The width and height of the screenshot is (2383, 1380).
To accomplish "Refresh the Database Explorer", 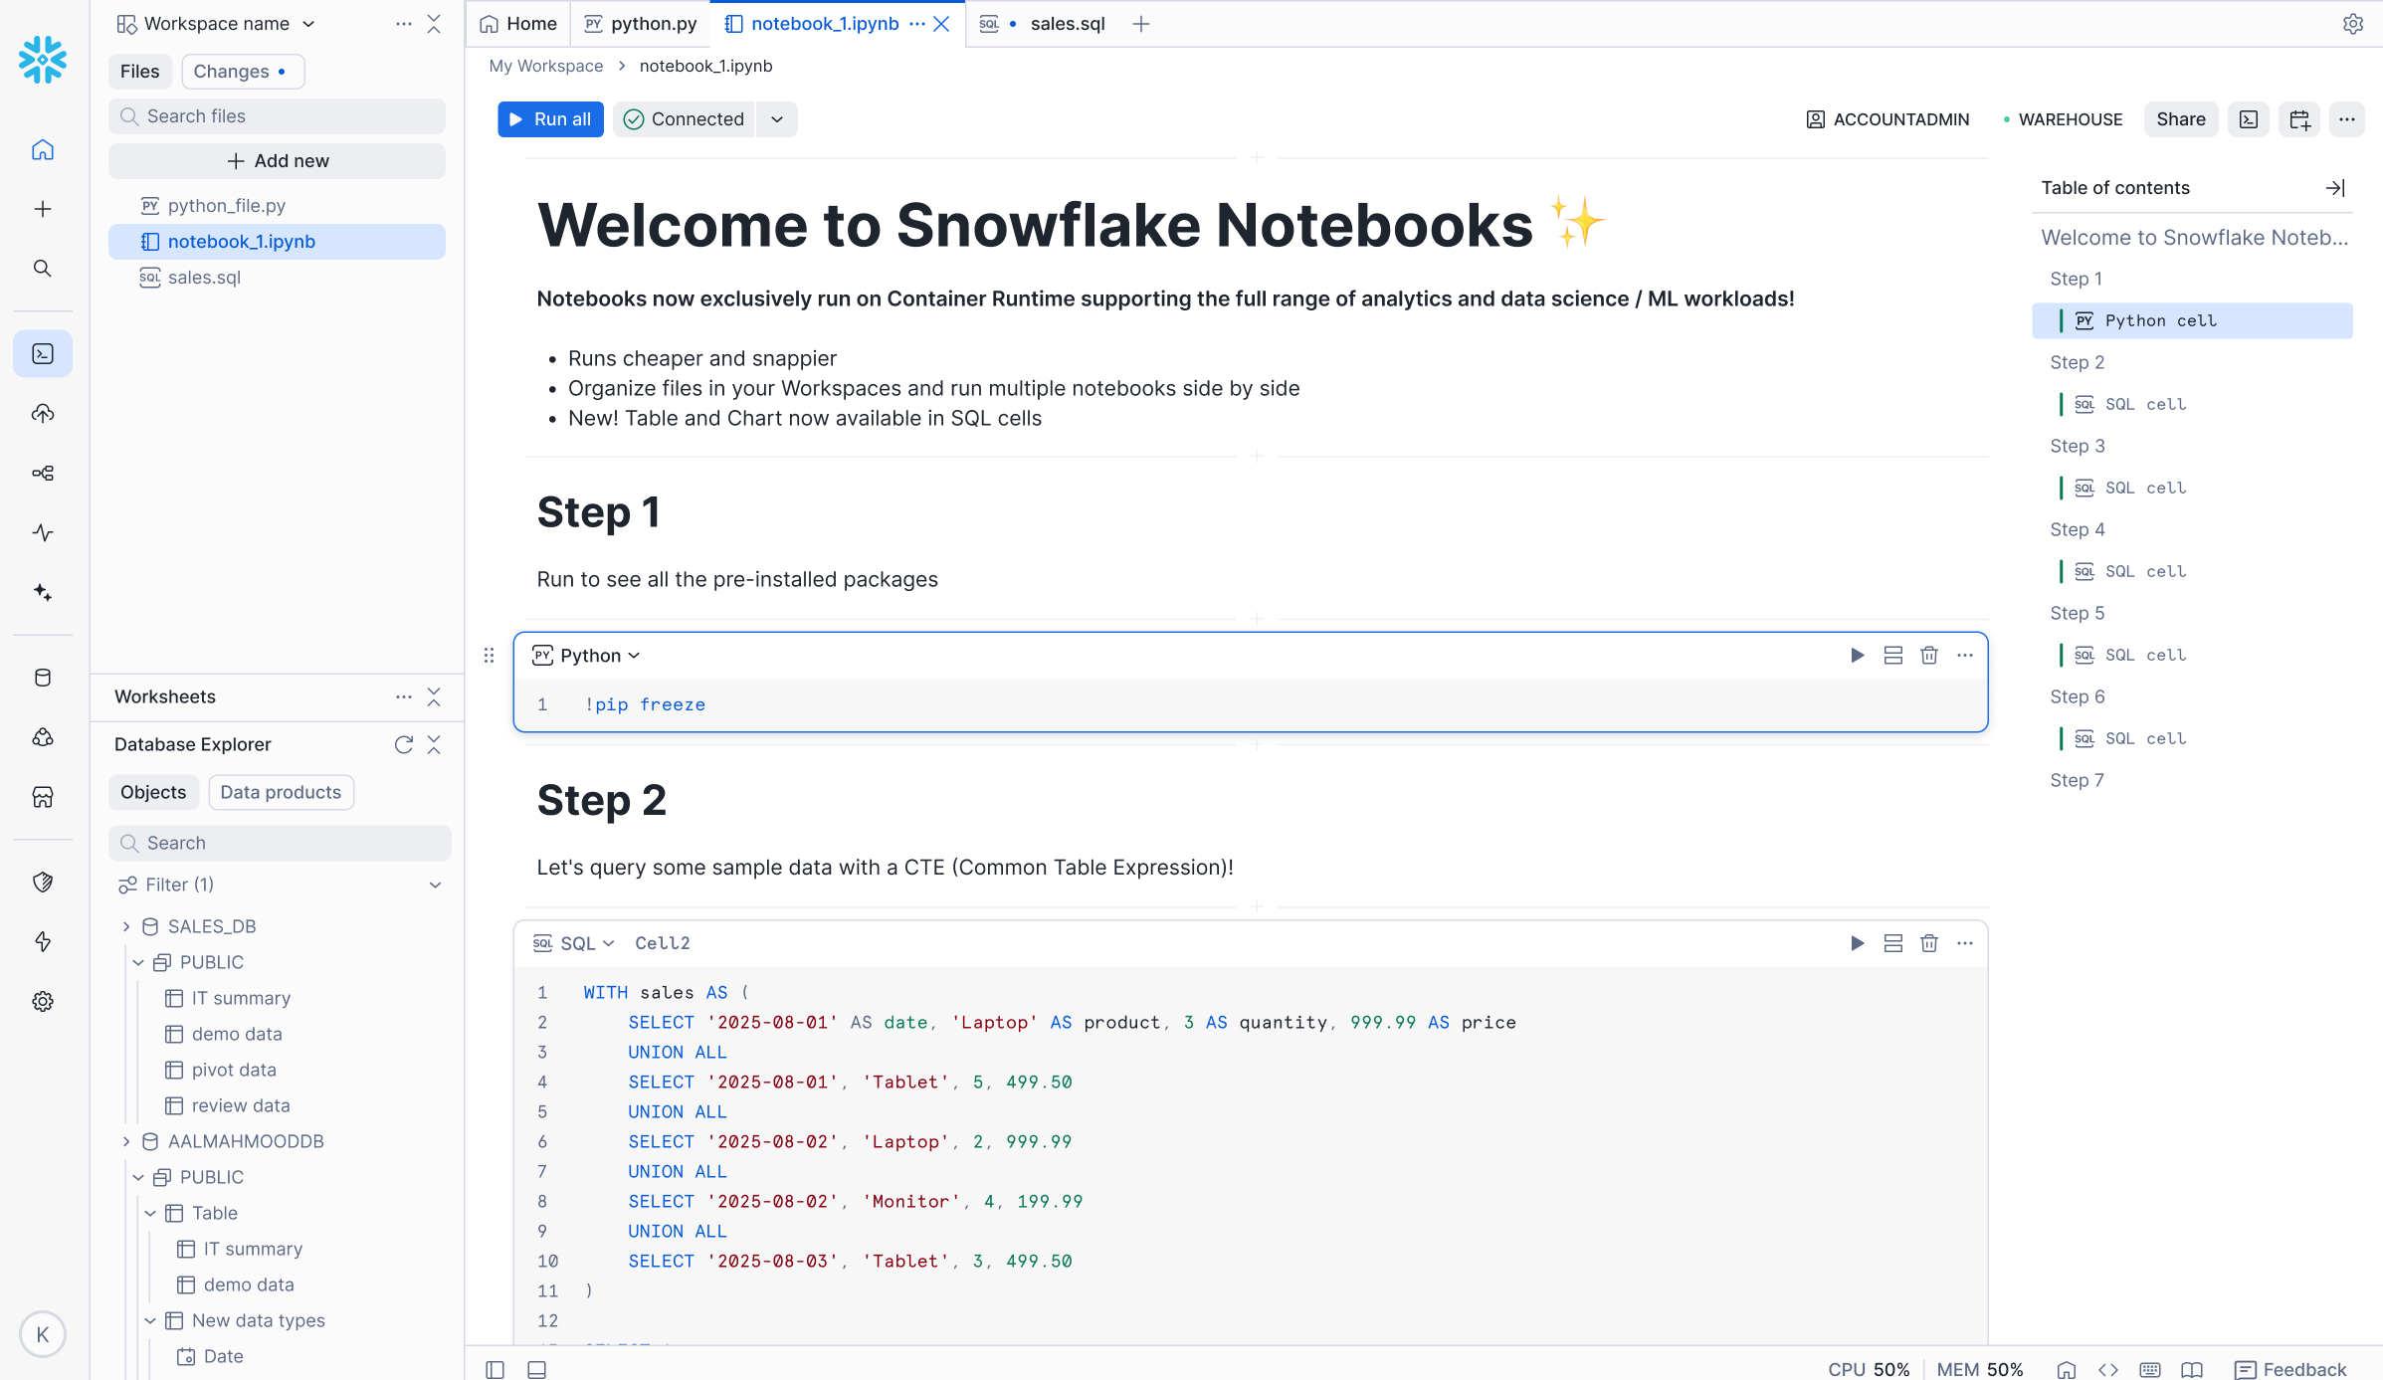I will point(403,743).
